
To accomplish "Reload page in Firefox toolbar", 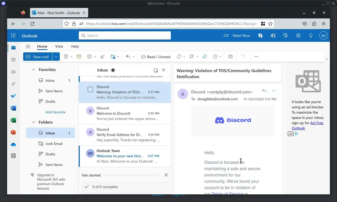I will tap(32, 24).
